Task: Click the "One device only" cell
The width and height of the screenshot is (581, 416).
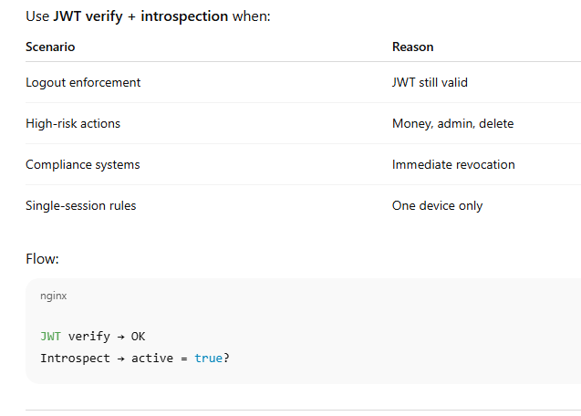Action: click(x=437, y=206)
